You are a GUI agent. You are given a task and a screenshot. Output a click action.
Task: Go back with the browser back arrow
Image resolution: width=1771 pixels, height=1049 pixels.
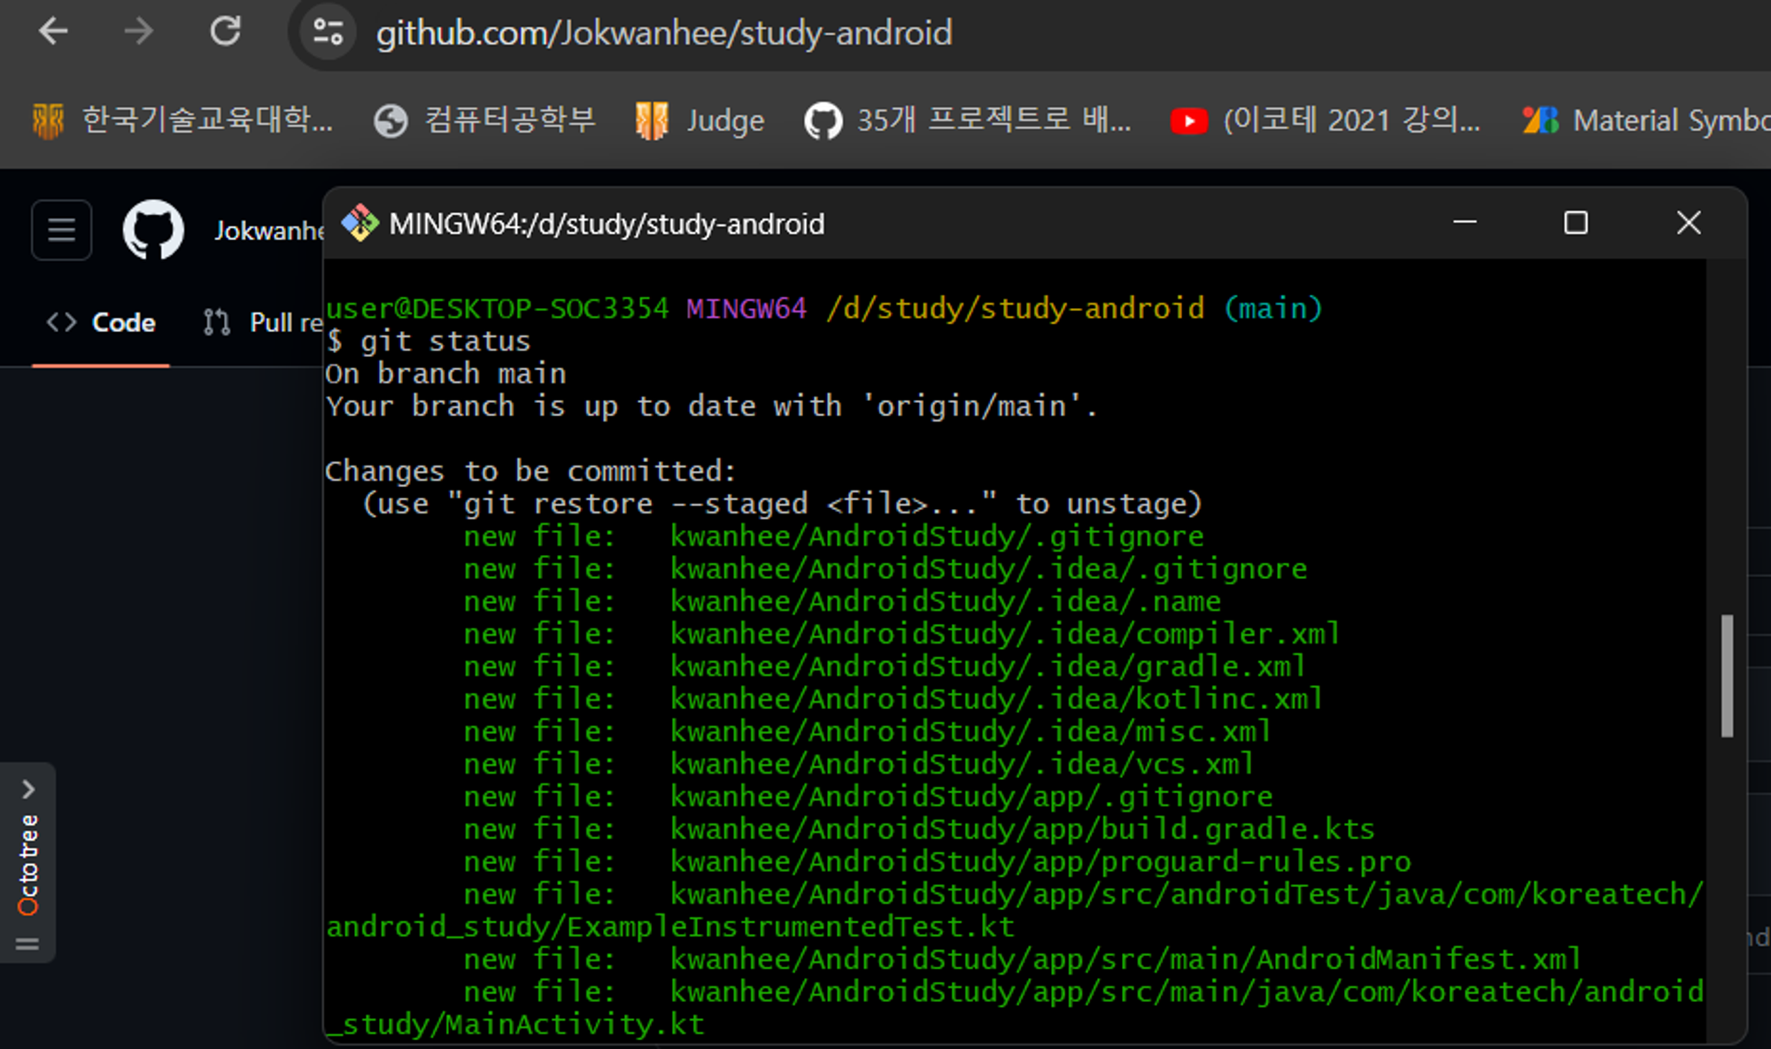coord(53,32)
